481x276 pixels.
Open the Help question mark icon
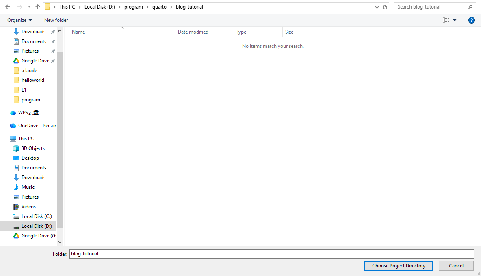tap(472, 20)
